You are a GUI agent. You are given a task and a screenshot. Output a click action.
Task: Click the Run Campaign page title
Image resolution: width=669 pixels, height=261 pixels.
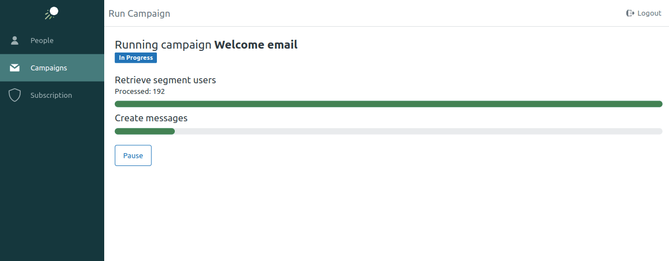[139, 13]
